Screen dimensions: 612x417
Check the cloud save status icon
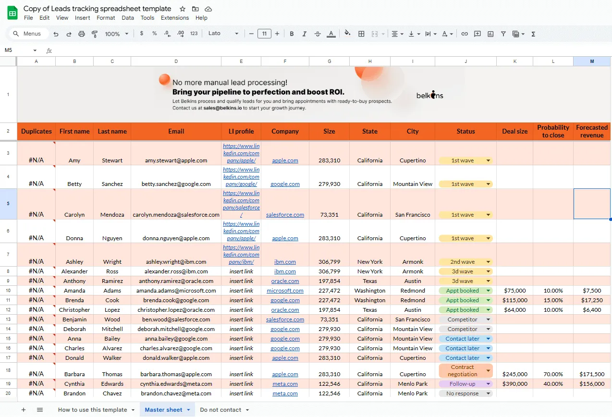208,9
